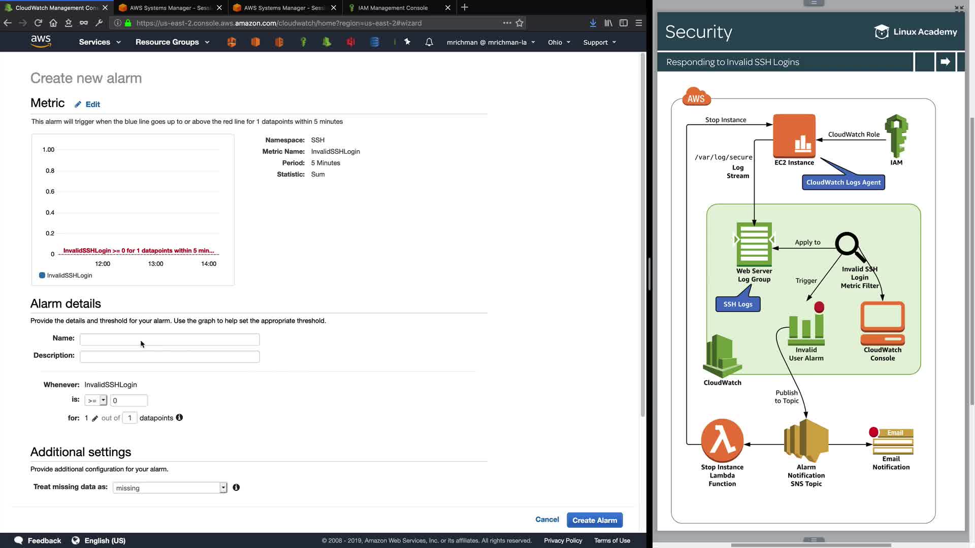Open Treat missing data as dropdown
This screenshot has height=548, width=975.
point(170,488)
